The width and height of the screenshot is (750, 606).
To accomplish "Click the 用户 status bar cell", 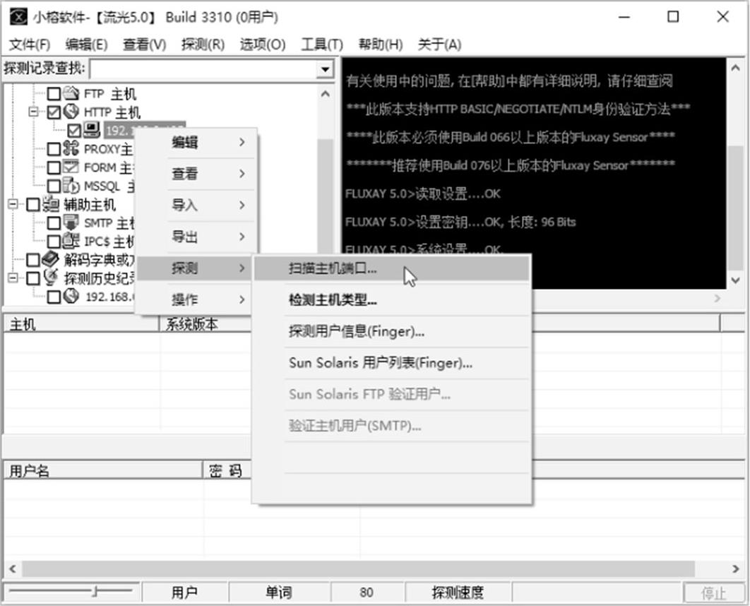I will (x=184, y=593).
